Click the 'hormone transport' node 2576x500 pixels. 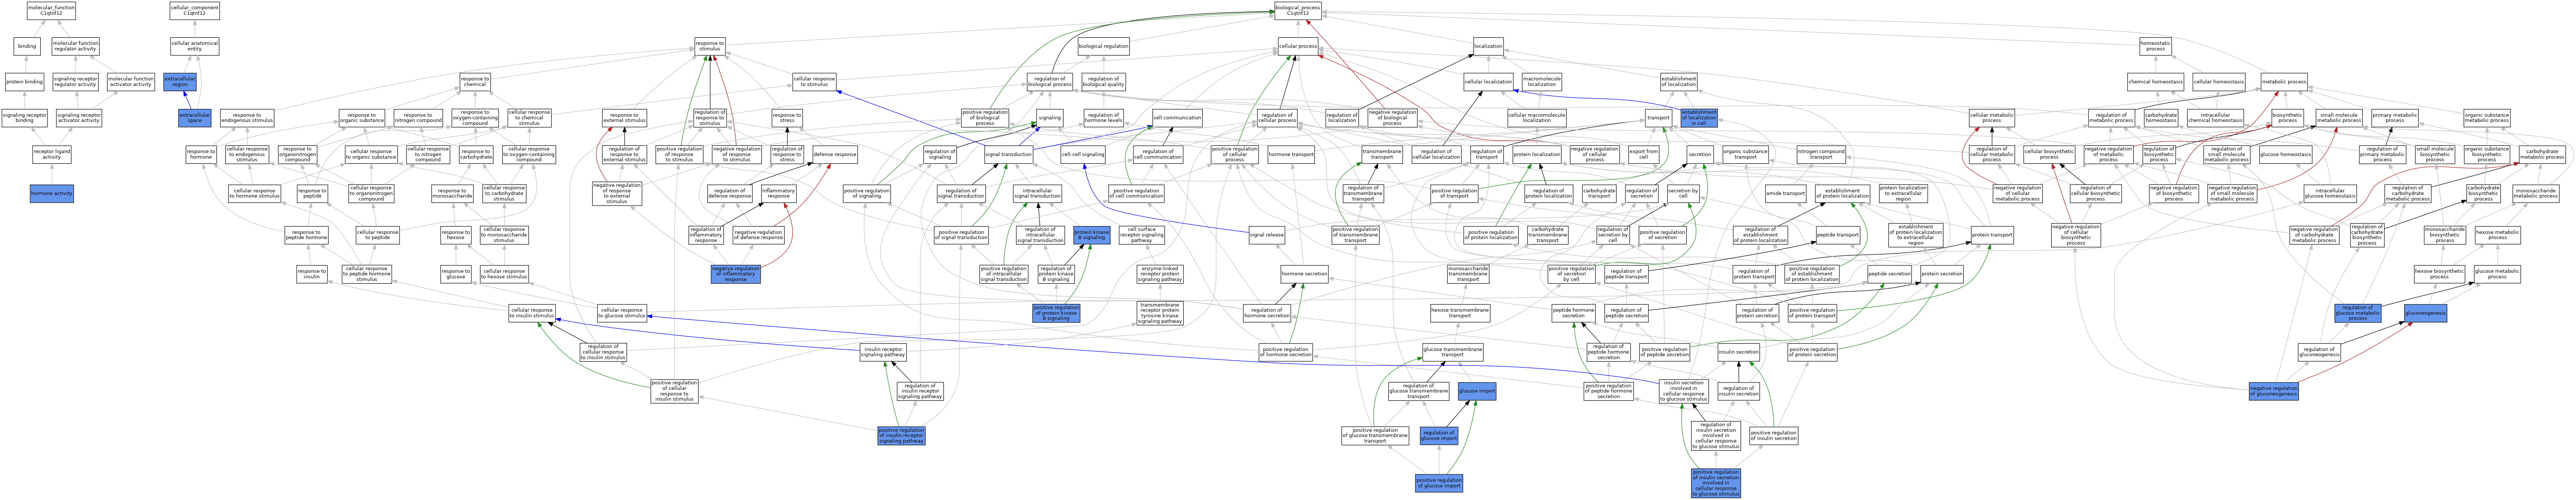pos(1291,155)
